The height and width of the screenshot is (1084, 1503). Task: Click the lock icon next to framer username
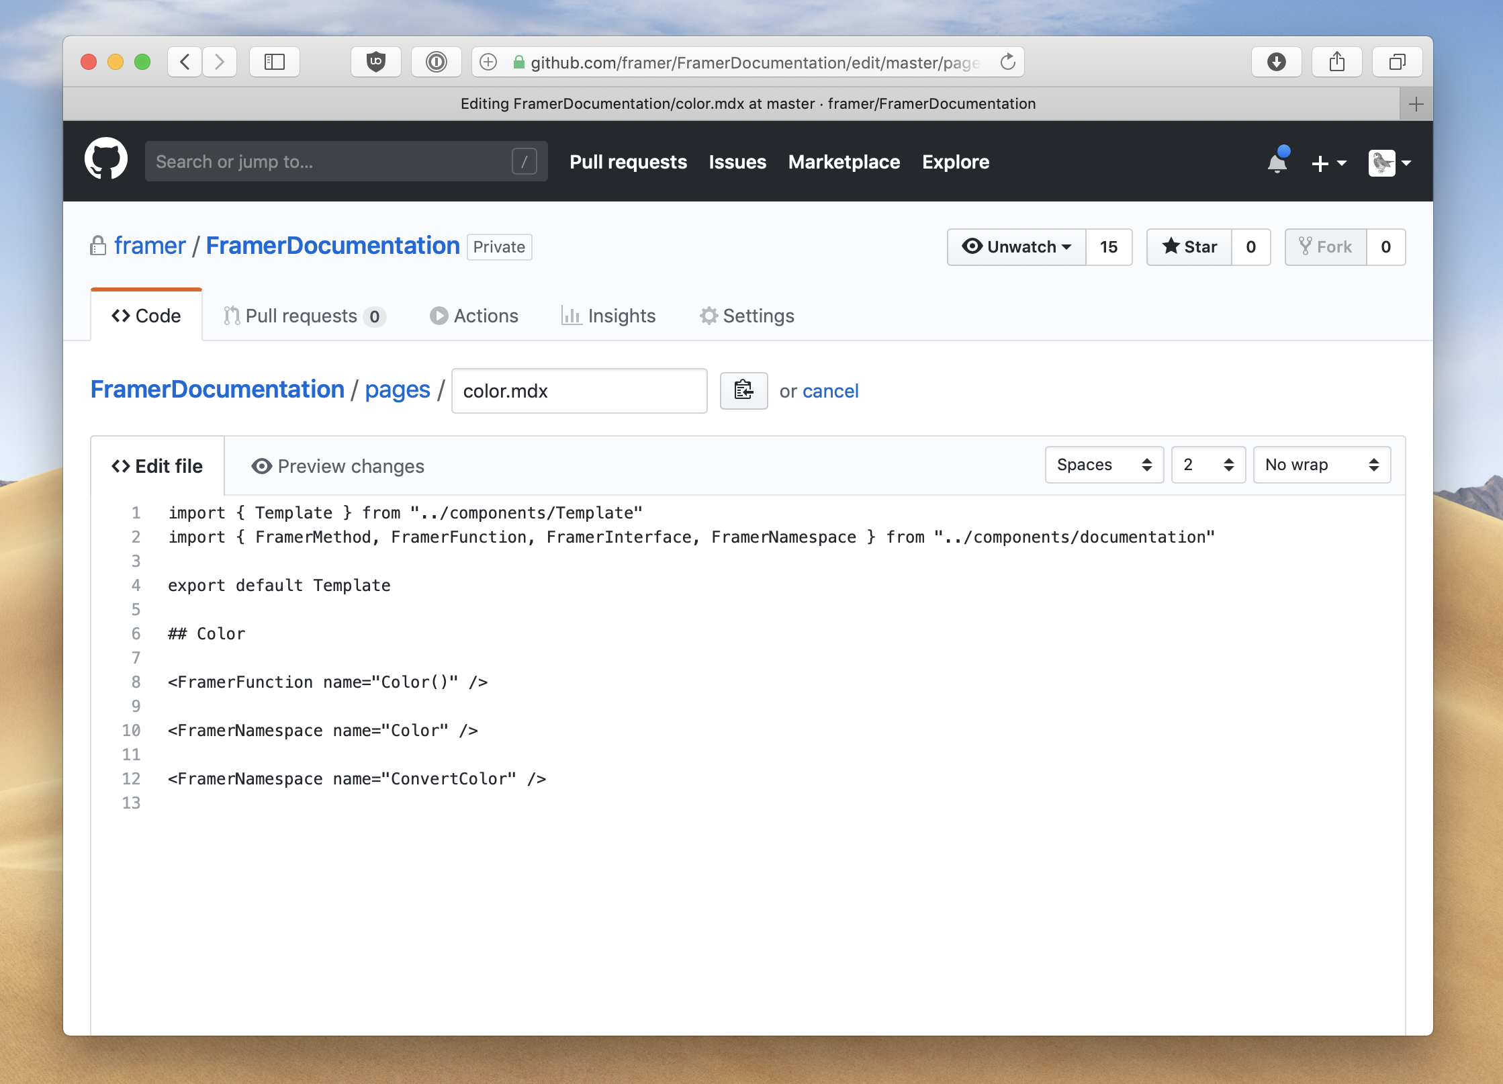tap(98, 245)
